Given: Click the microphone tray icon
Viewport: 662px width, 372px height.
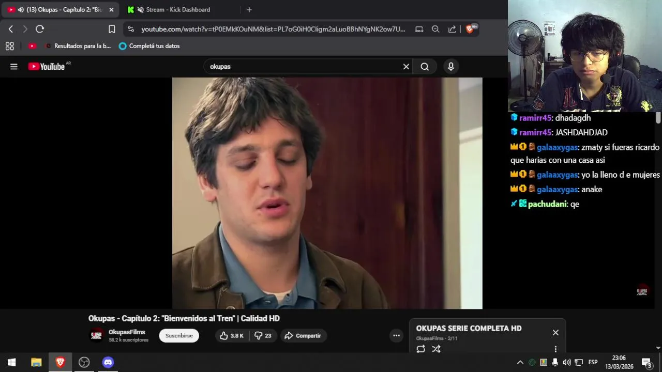Looking at the screenshot, I should [x=555, y=362].
